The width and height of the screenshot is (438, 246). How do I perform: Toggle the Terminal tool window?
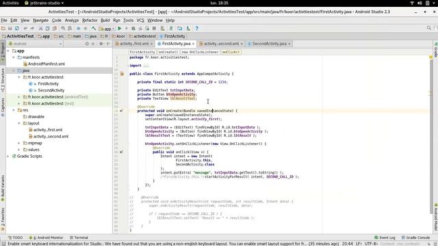[79, 238]
